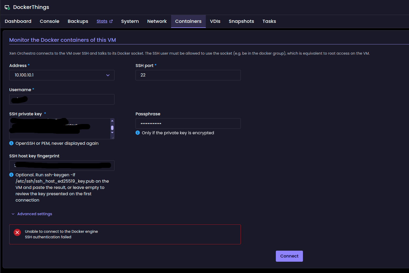The image size is (409, 273).
Task: Click the external link icon beside Stats
Action: click(x=111, y=21)
